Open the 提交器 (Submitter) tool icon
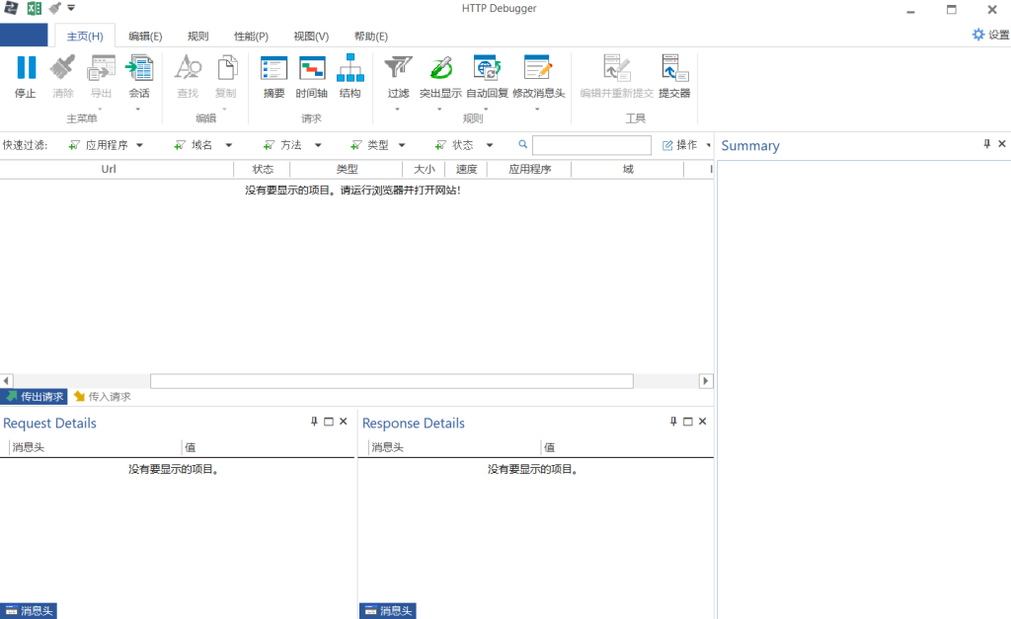 click(x=674, y=68)
